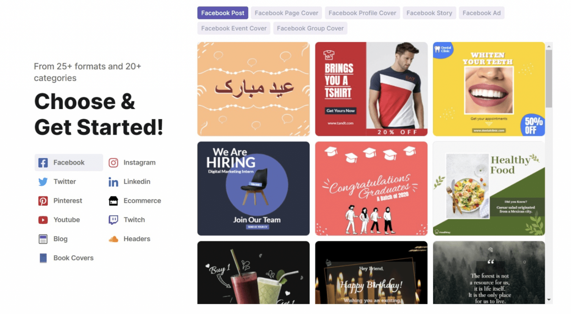Open the Book Covers category
This screenshot has width=571, height=314.
coord(43,258)
